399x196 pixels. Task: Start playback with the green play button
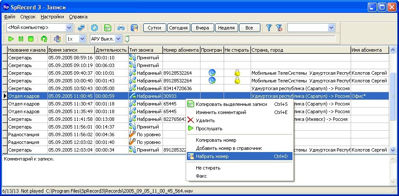(x=11, y=39)
